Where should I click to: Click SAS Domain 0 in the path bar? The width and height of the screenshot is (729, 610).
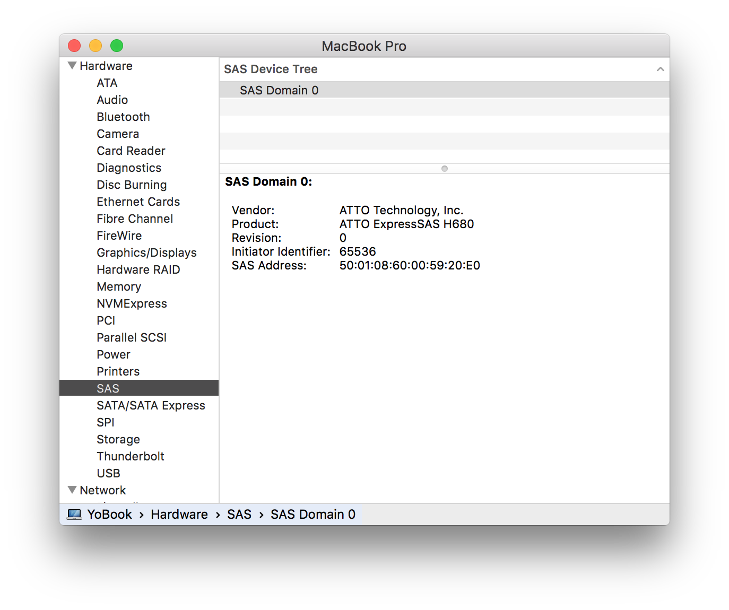coord(313,515)
